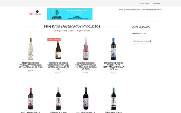181x113 pixels.
Task: Click the 5,79 € price under Rosado
Action: pos(86,72)
